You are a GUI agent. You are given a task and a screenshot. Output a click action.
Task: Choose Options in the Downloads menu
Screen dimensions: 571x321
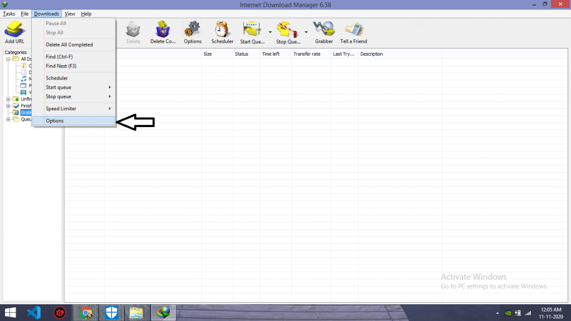click(74, 121)
